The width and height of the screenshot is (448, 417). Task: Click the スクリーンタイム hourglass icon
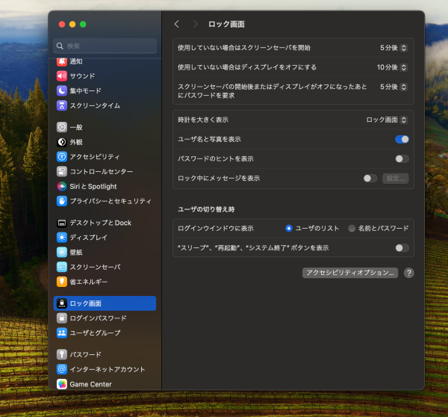[x=62, y=105]
